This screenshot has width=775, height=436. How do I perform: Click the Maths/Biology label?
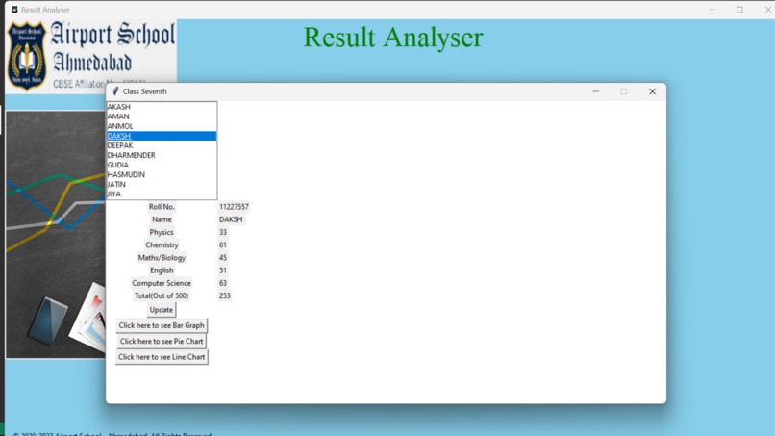(162, 258)
